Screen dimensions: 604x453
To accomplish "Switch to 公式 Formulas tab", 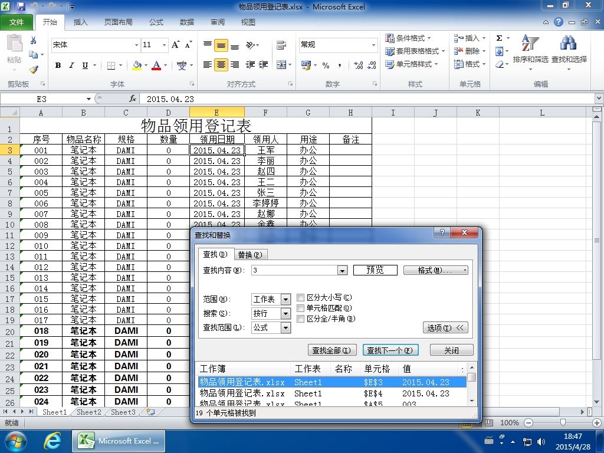I will tap(156, 22).
